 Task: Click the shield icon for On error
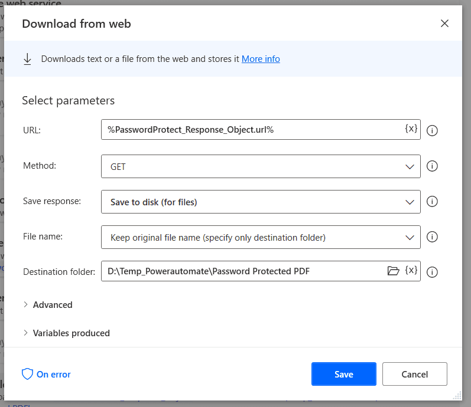[27, 374]
